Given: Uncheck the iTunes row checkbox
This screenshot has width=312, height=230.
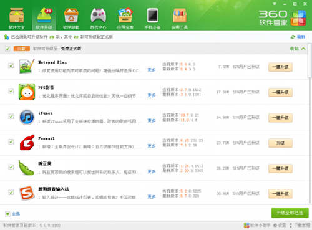Looking at the screenshot, I should [11, 117].
